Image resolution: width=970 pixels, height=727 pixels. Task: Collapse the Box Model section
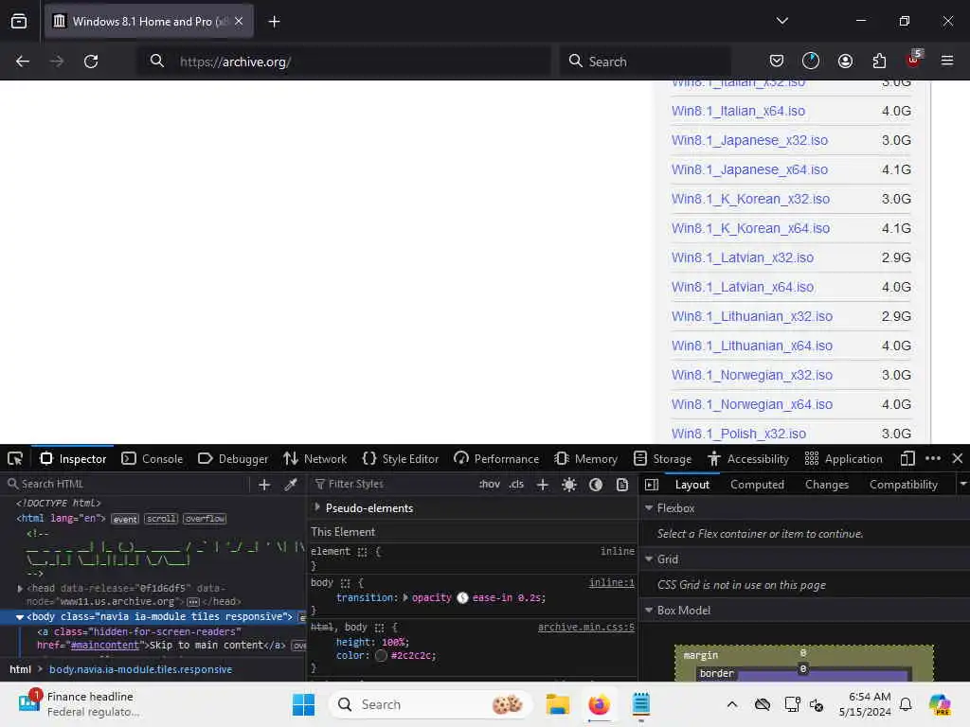[649, 611]
